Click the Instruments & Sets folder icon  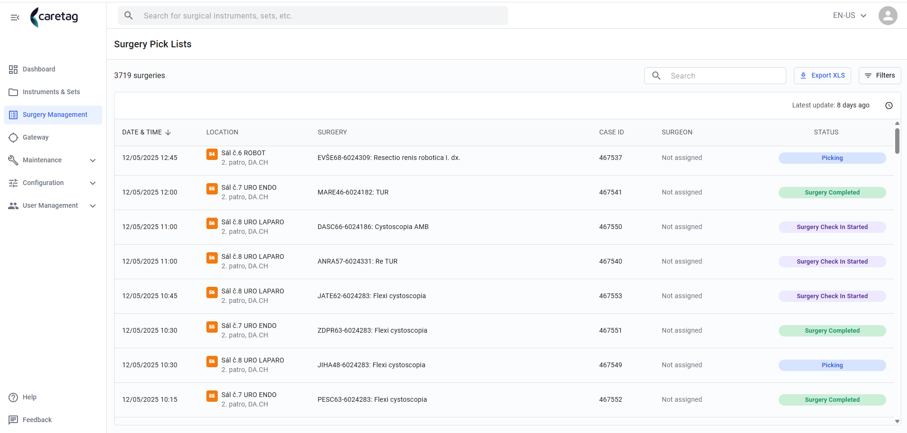[x=13, y=92]
